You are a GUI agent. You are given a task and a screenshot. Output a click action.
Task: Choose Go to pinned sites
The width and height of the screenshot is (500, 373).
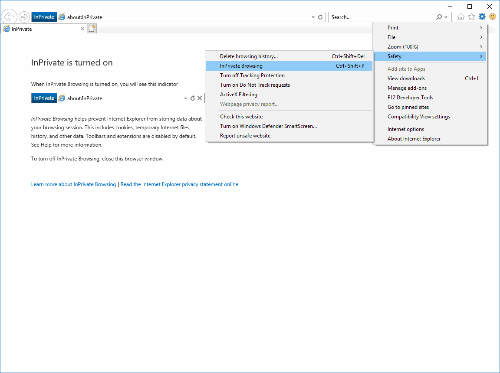click(430, 107)
